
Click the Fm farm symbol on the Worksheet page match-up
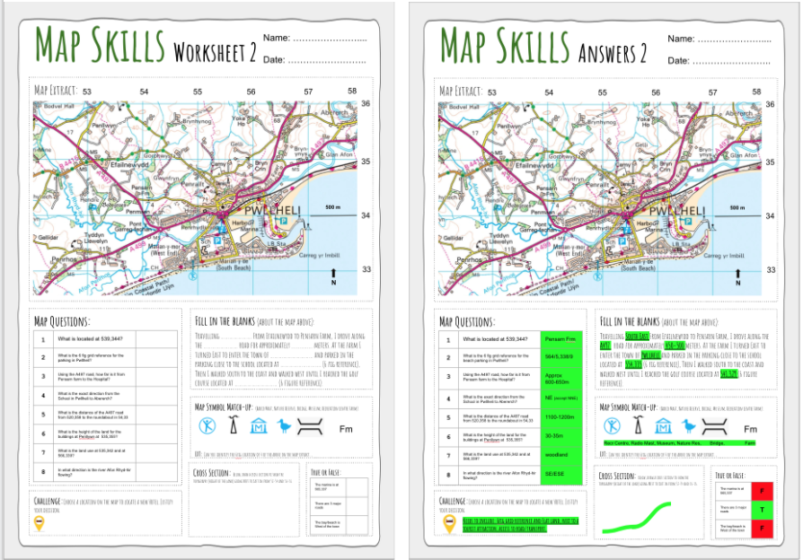point(346,429)
